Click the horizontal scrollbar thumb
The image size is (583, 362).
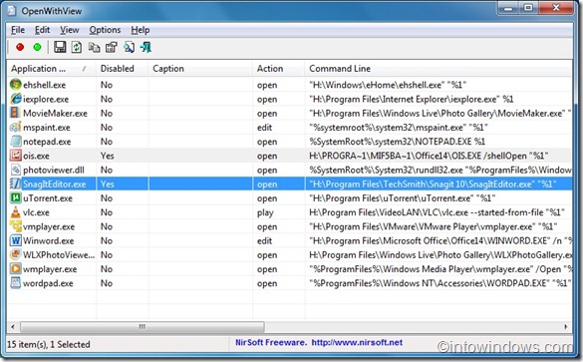click(x=143, y=327)
